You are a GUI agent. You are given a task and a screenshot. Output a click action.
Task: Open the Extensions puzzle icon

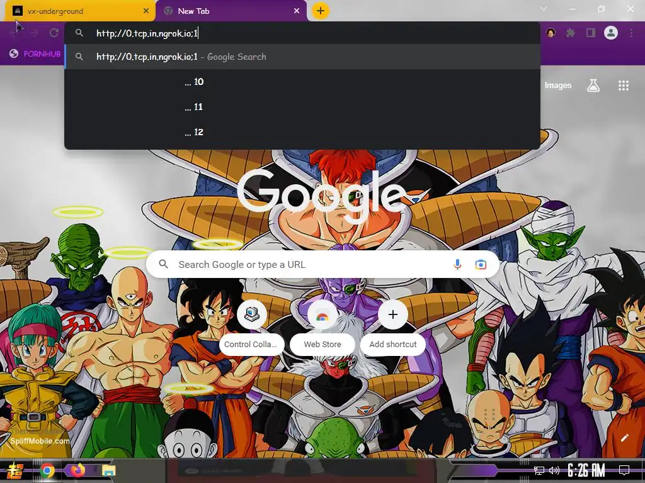click(x=570, y=33)
